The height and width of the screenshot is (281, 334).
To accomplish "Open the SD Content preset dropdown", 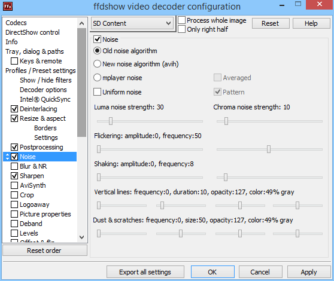I will click(x=132, y=23).
